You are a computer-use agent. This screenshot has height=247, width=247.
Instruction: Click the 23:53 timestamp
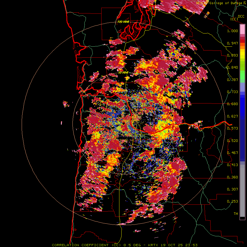pos(191,245)
